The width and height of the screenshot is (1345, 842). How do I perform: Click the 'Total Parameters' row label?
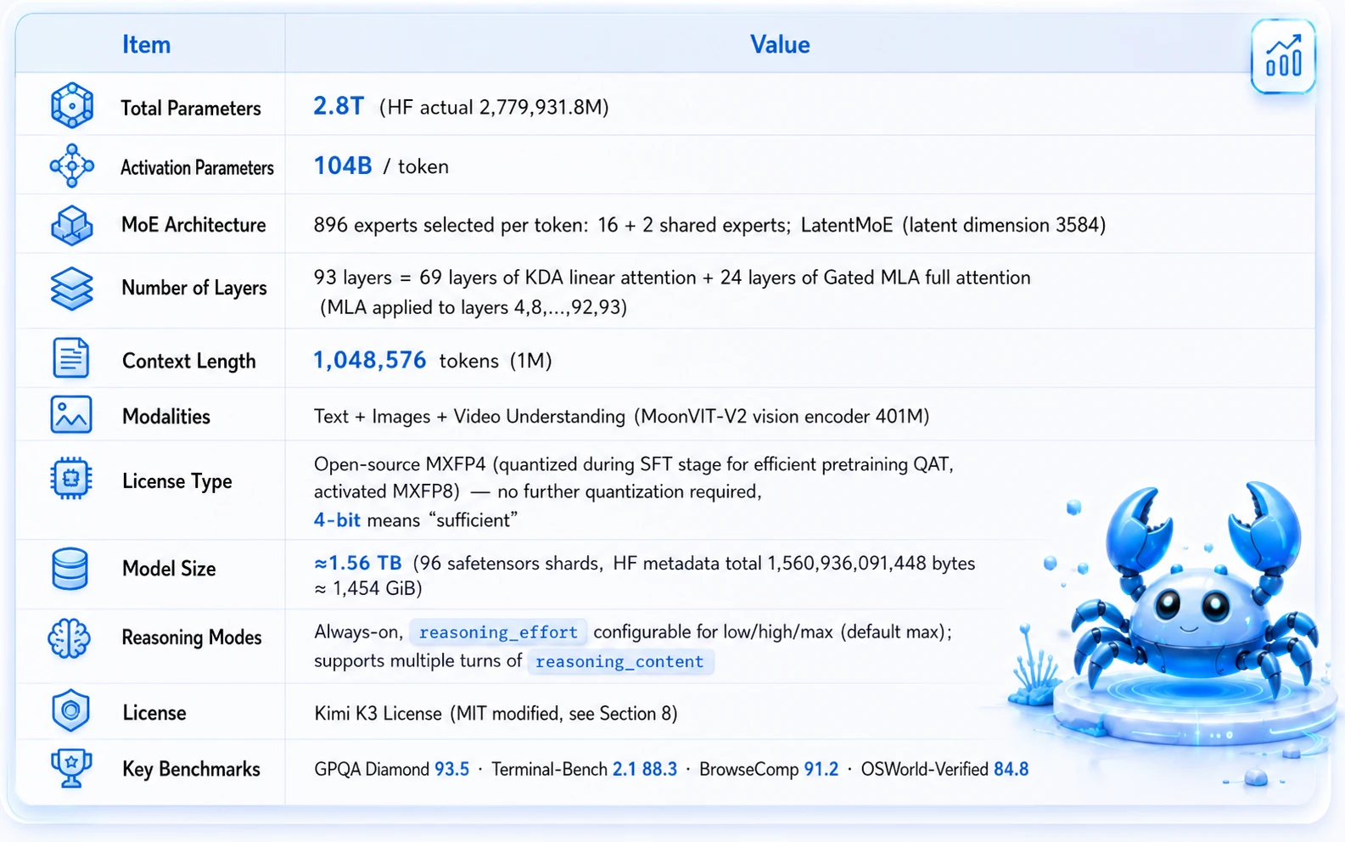tap(191, 108)
